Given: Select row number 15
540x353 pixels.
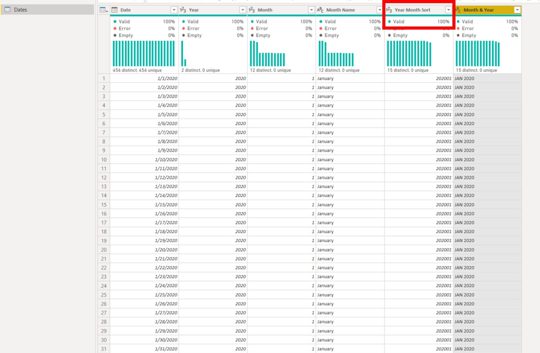Looking at the screenshot, I should point(104,205).
